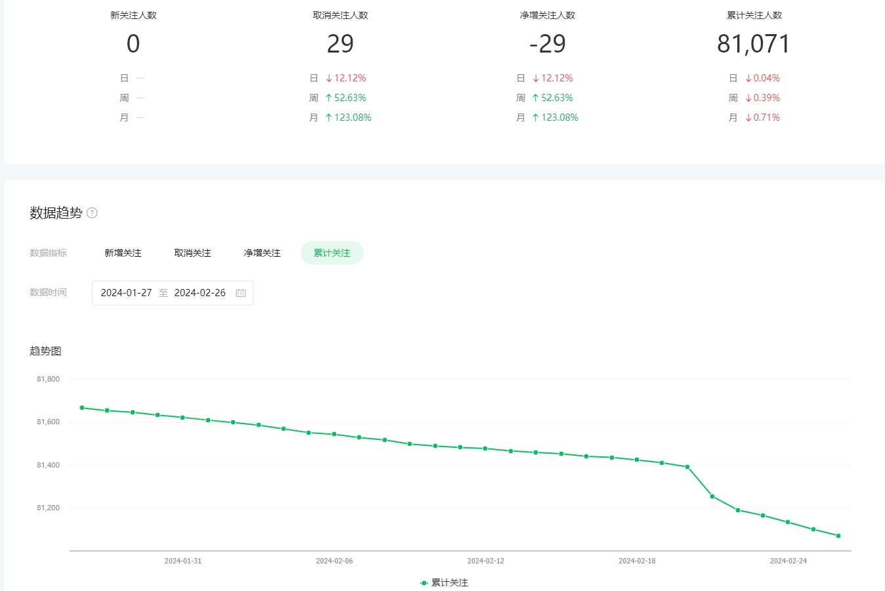Click the daily down arrow under 取消关注人数

point(329,78)
